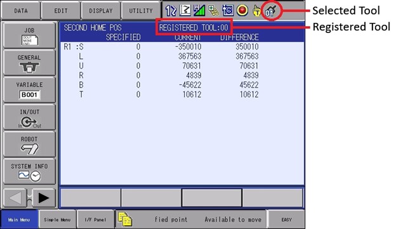Click the current value 367563

[190, 56]
